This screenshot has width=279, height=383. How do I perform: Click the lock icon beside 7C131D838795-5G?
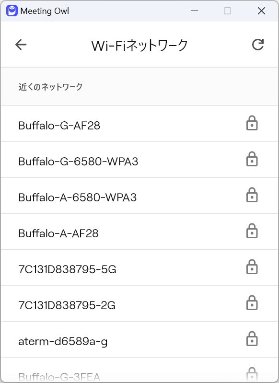pos(252,267)
